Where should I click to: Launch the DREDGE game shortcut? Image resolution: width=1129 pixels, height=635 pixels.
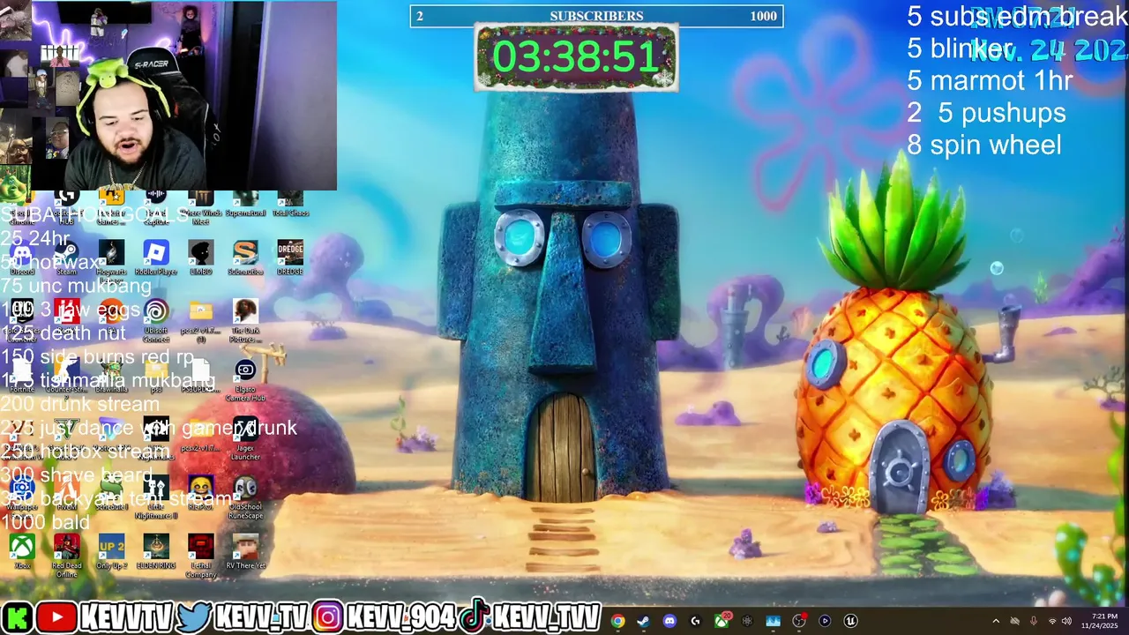pyautogui.click(x=290, y=258)
